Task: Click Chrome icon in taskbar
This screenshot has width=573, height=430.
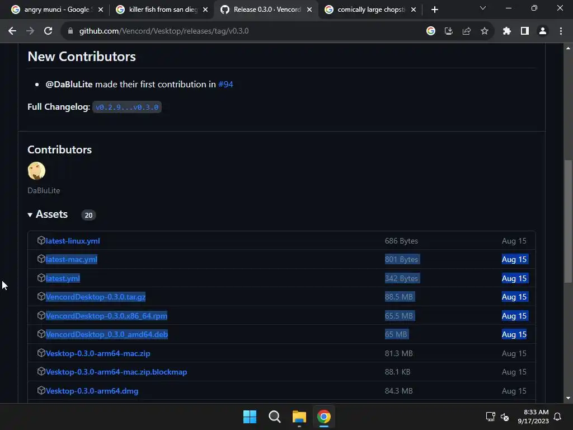Action: 324,417
